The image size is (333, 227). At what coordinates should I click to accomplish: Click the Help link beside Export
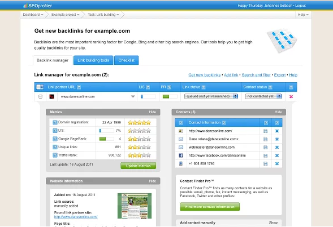(x=293, y=75)
